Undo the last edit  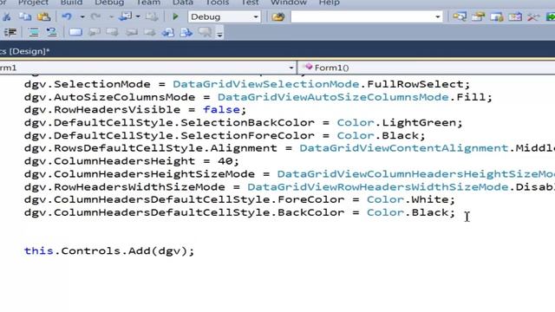pyautogui.click(x=67, y=16)
